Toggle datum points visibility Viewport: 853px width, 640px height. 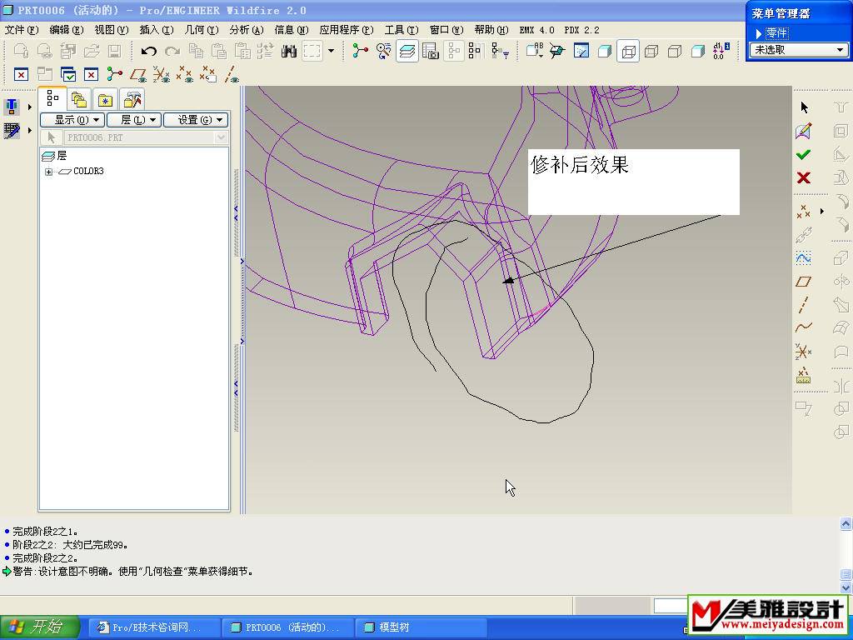[x=184, y=74]
